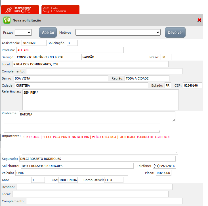The image size is (208, 206).
Task: Click the chat bubble icon on Fale Conosco
Action: pyautogui.click(x=46, y=10)
